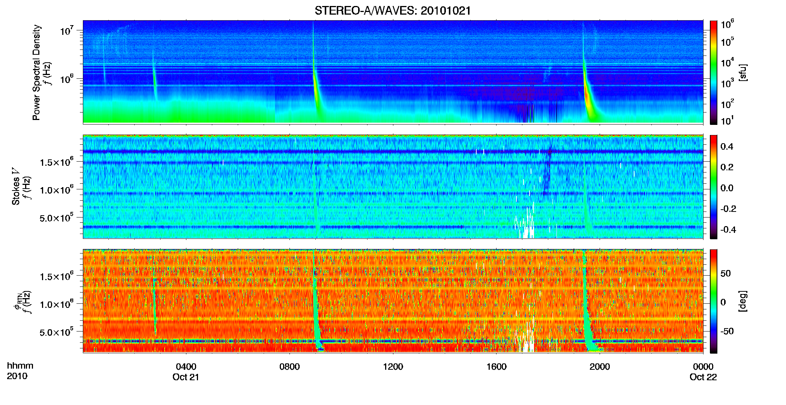Select the Stokes V axis label
The image size is (786, 405).
click(x=16, y=186)
